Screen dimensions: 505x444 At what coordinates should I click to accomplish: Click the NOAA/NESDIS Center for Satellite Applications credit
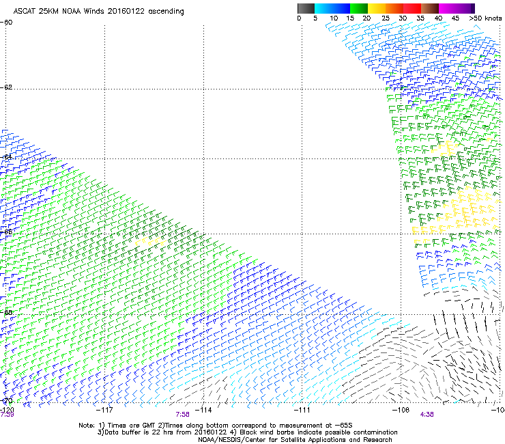295,440
